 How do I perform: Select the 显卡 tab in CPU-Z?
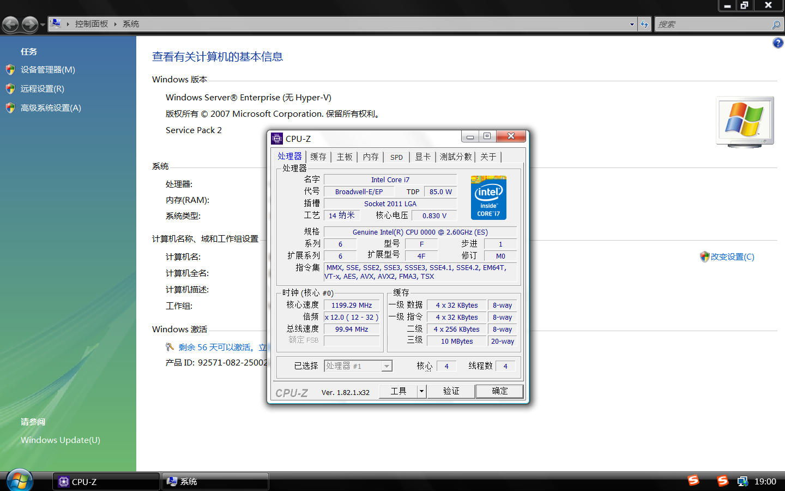tap(423, 157)
